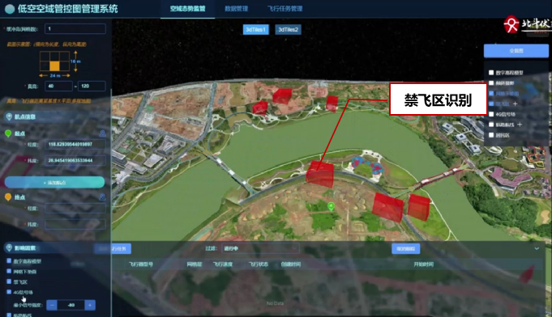The height and width of the screenshot is (317, 552).
Task: Toggle the last checkbox in right layer panel
Action: [491, 135]
